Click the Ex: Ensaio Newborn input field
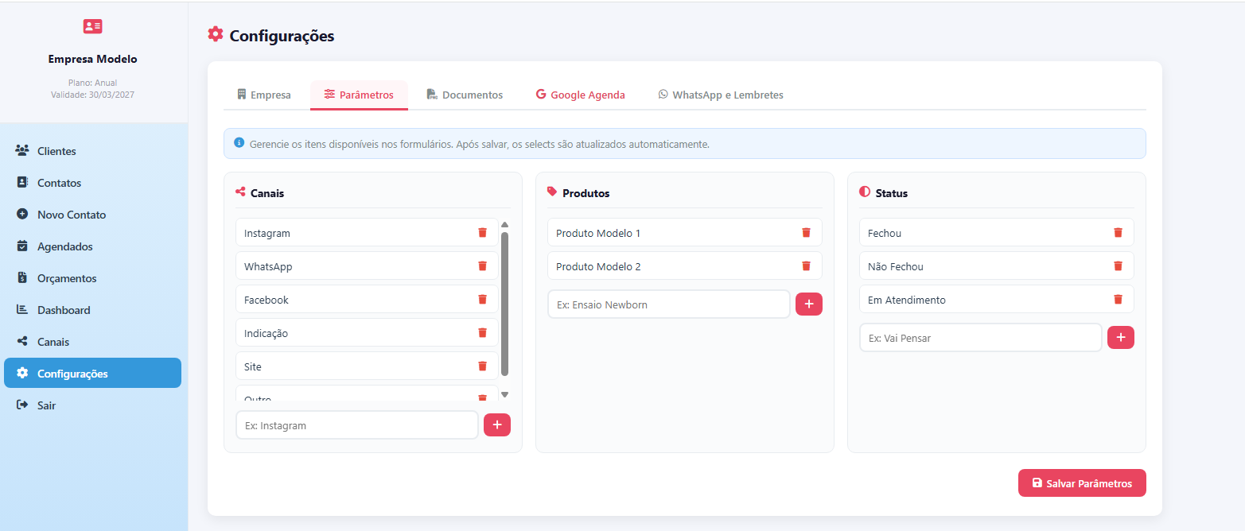1245x531 pixels. tap(668, 304)
